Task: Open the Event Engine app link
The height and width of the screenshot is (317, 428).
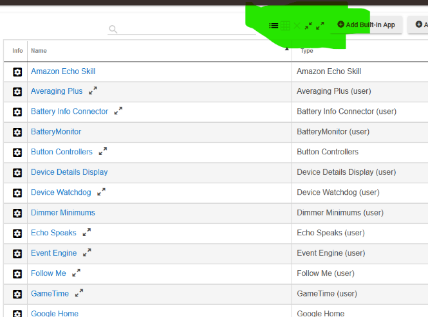Action: 54,253
